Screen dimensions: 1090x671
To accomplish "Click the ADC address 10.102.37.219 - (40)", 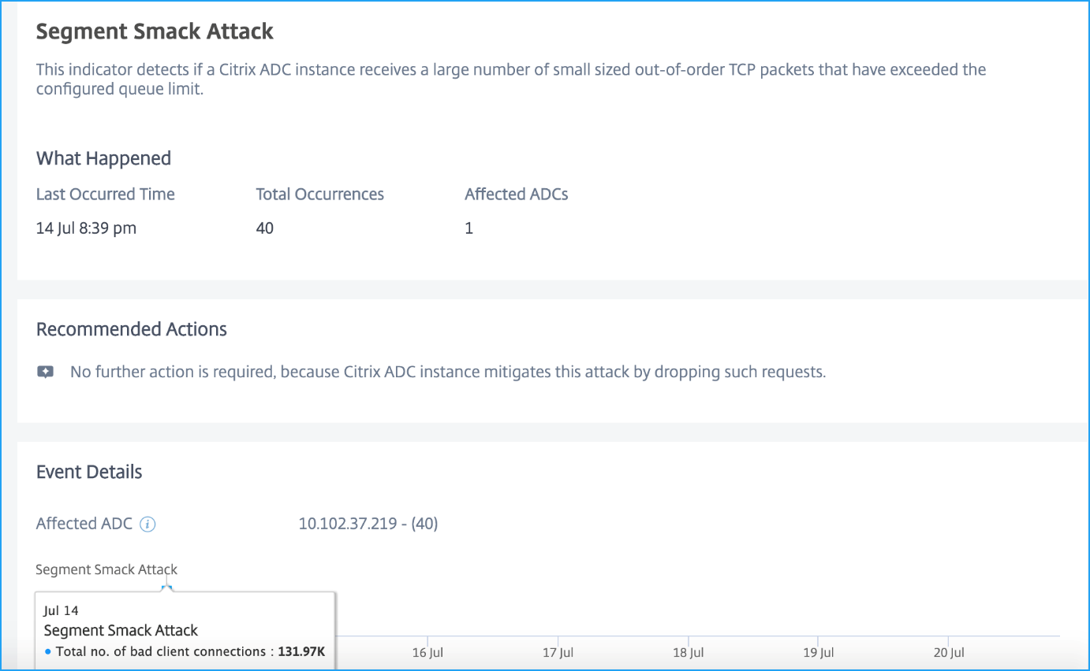I will point(368,524).
